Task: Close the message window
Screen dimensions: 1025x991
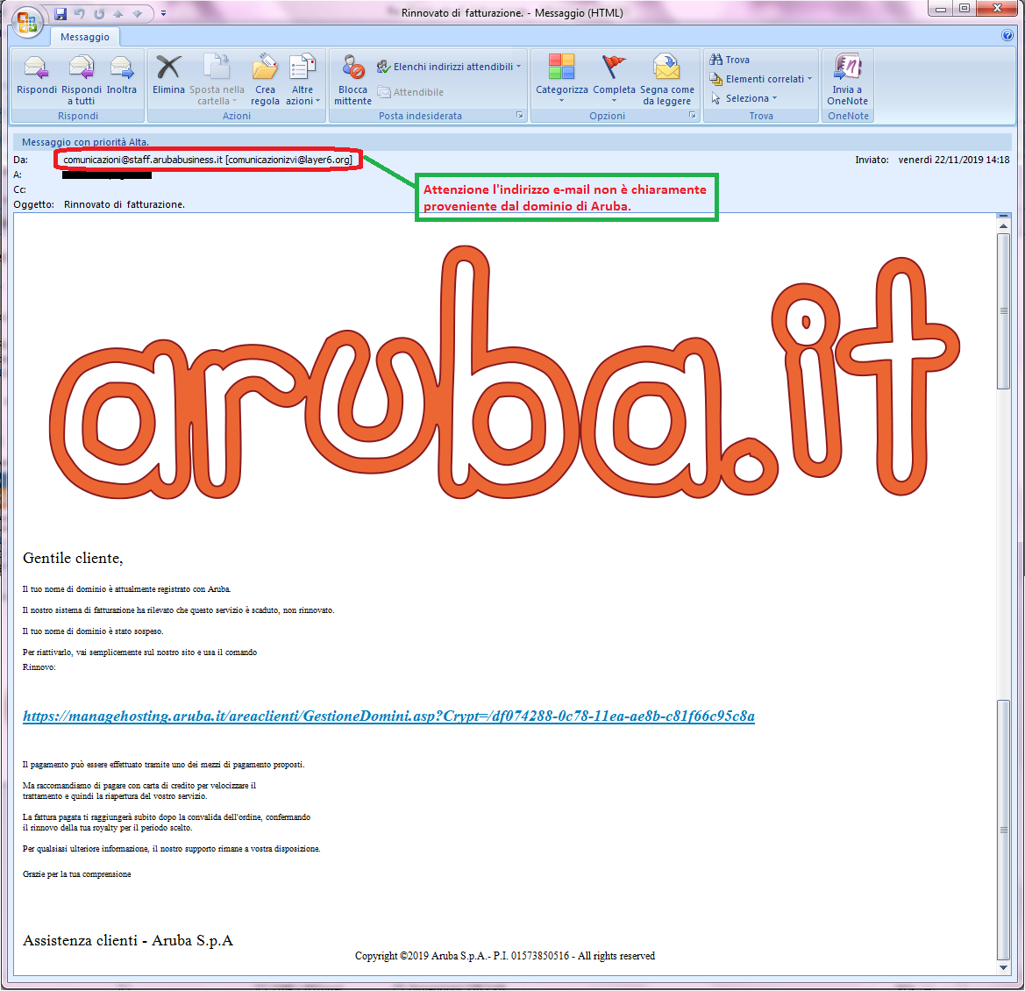Action: (998, 9)
